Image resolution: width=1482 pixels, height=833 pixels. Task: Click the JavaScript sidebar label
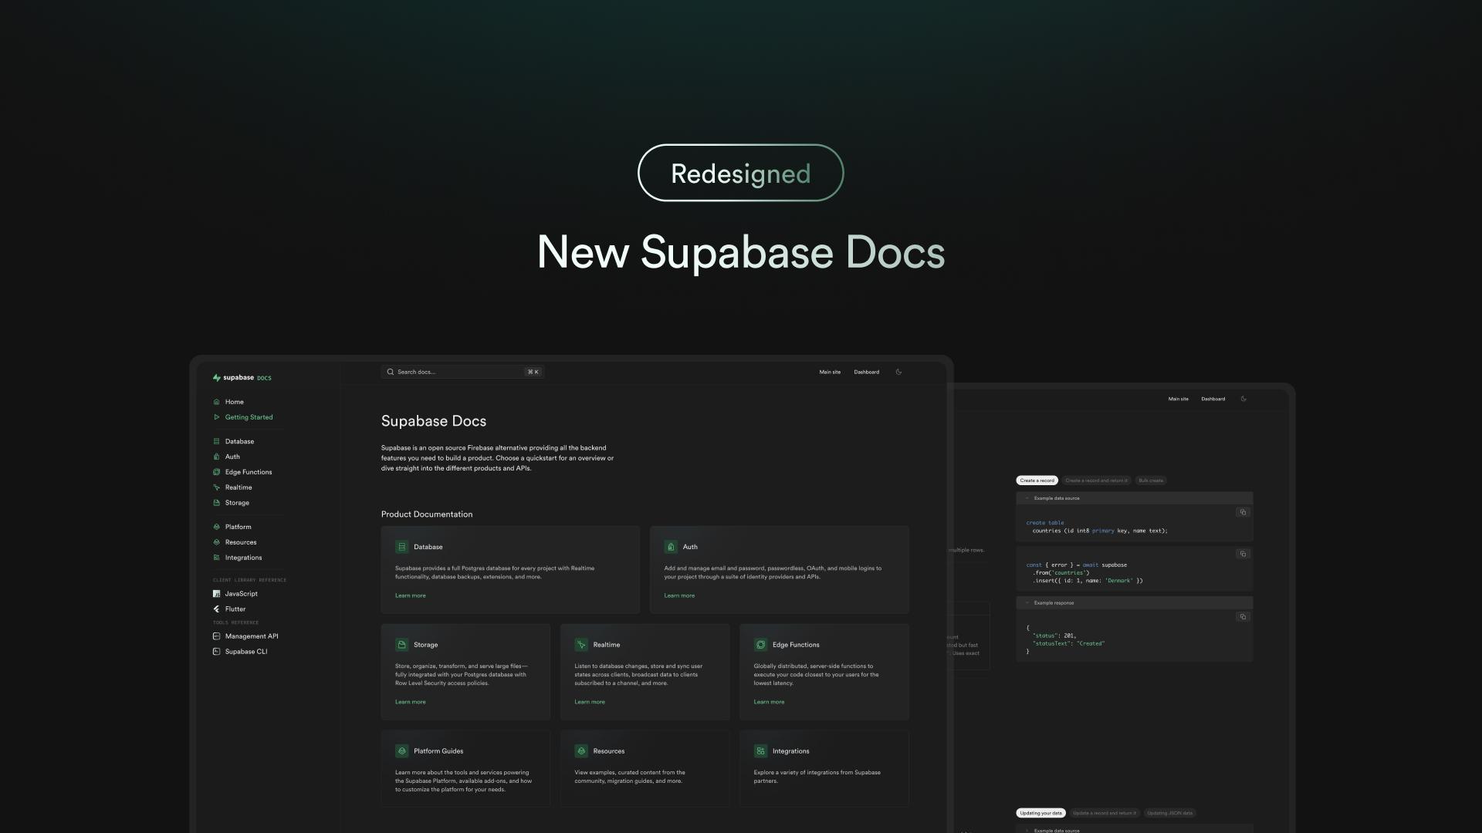(242, 594)
